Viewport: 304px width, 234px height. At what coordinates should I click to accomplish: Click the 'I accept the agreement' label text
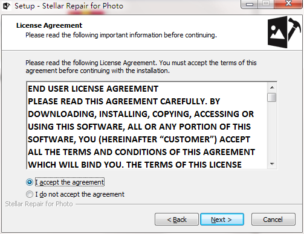pyautogui.click(x=70, y=182)
